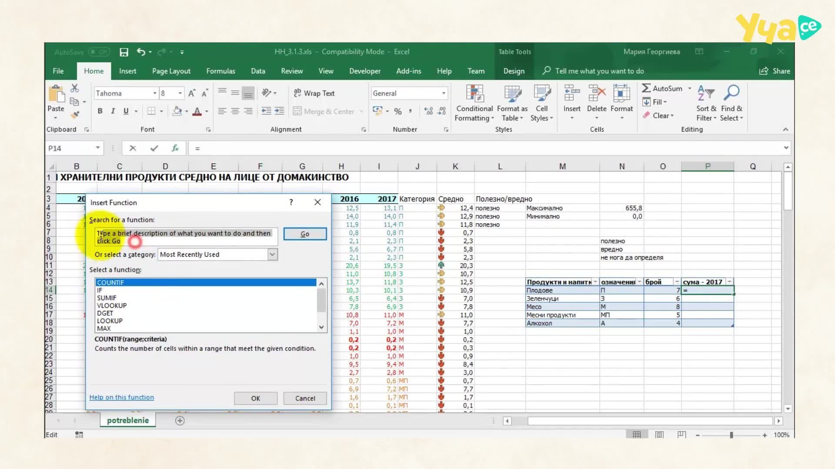Viewport: 835px width, 469px height.
Task: Click Cancel in Insert Function dialog
Action: pyautogui.click(x=305, y=398)
